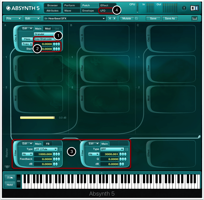Toggle the Master channel circle button
Viewport: 204px width, 200px height.
(x=7, y=167)
